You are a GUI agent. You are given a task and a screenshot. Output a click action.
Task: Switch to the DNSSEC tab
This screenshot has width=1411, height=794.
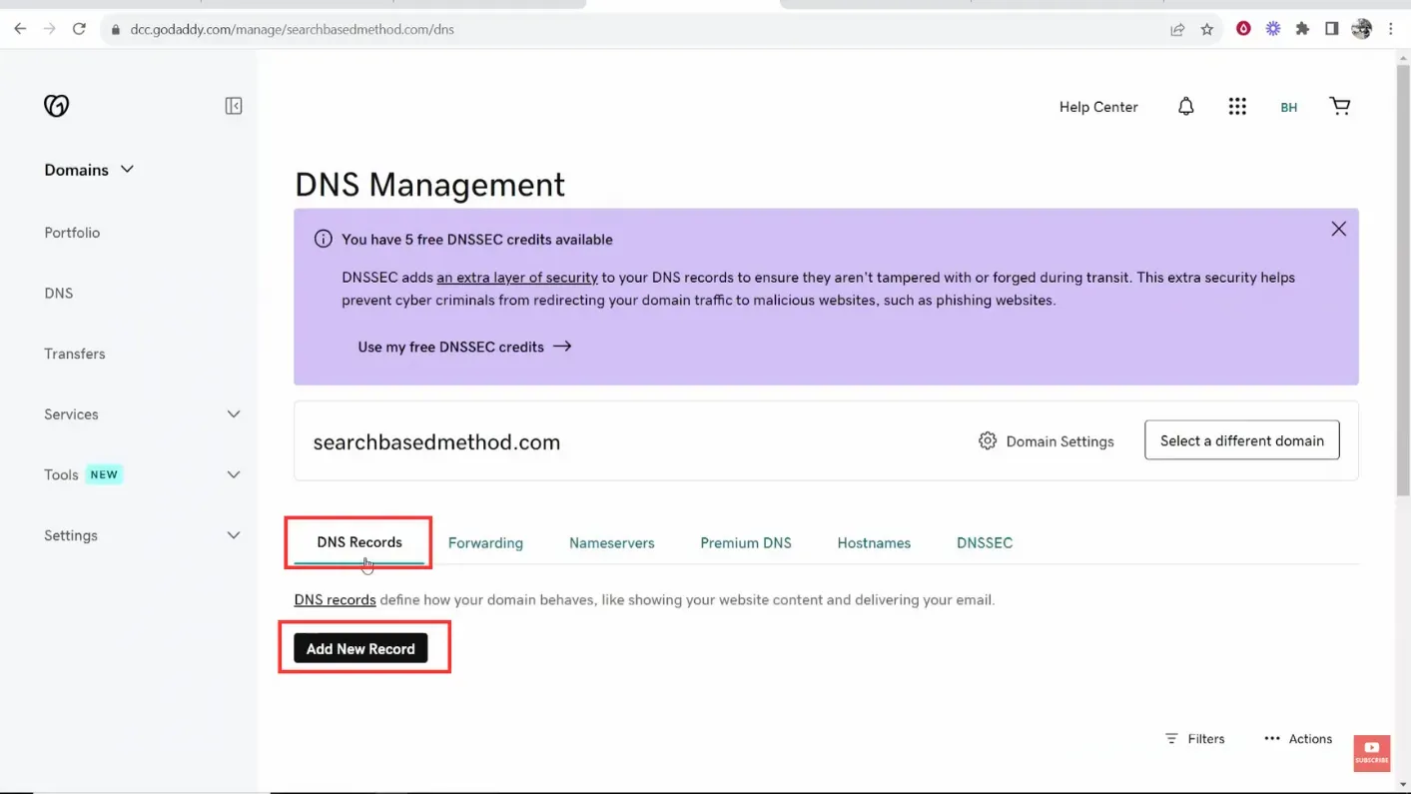985,543
